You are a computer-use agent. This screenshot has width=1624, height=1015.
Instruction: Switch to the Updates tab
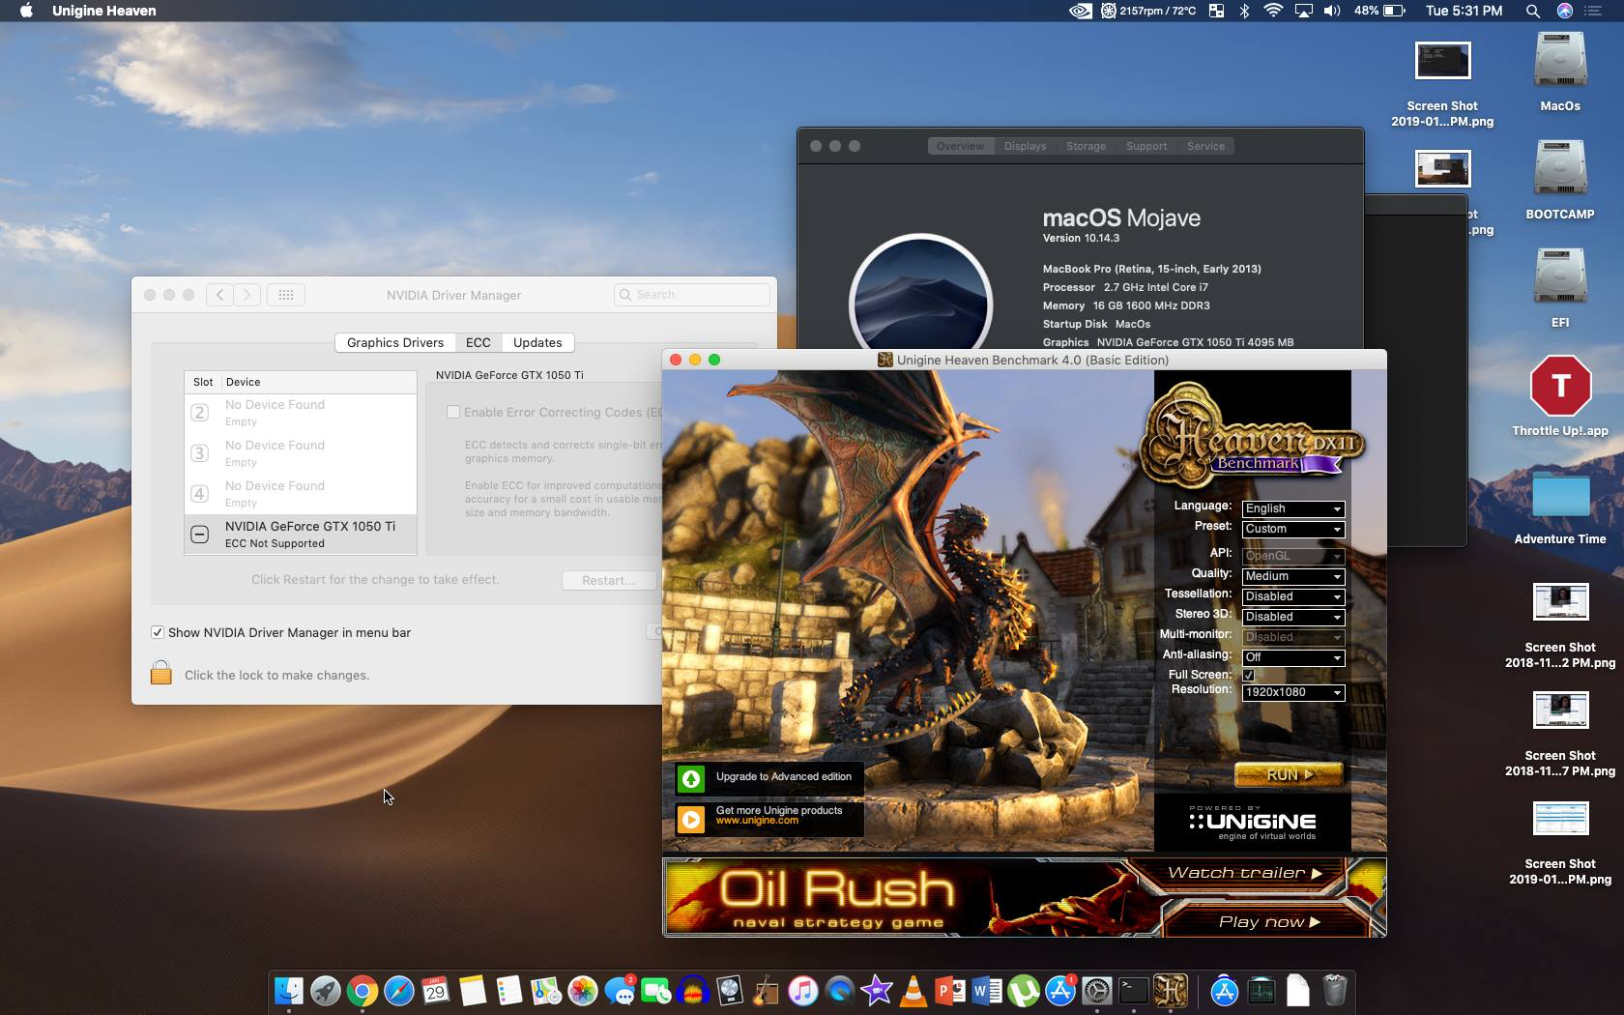coord(537,342)
